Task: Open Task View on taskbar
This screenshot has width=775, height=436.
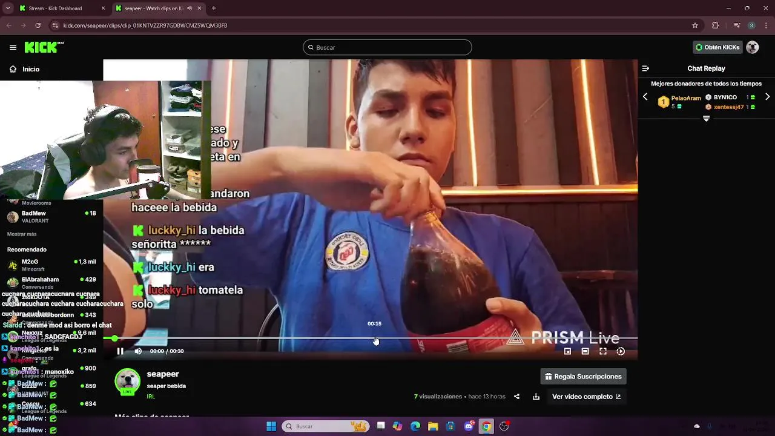Action: coord(381,426)
